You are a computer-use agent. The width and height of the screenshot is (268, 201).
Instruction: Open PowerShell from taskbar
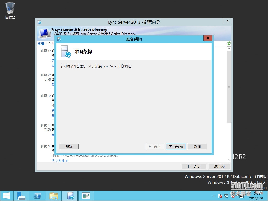point(37,196)
